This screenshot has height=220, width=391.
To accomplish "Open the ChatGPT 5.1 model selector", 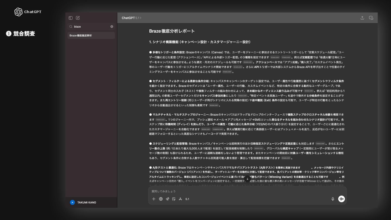I will click(131, 18).
